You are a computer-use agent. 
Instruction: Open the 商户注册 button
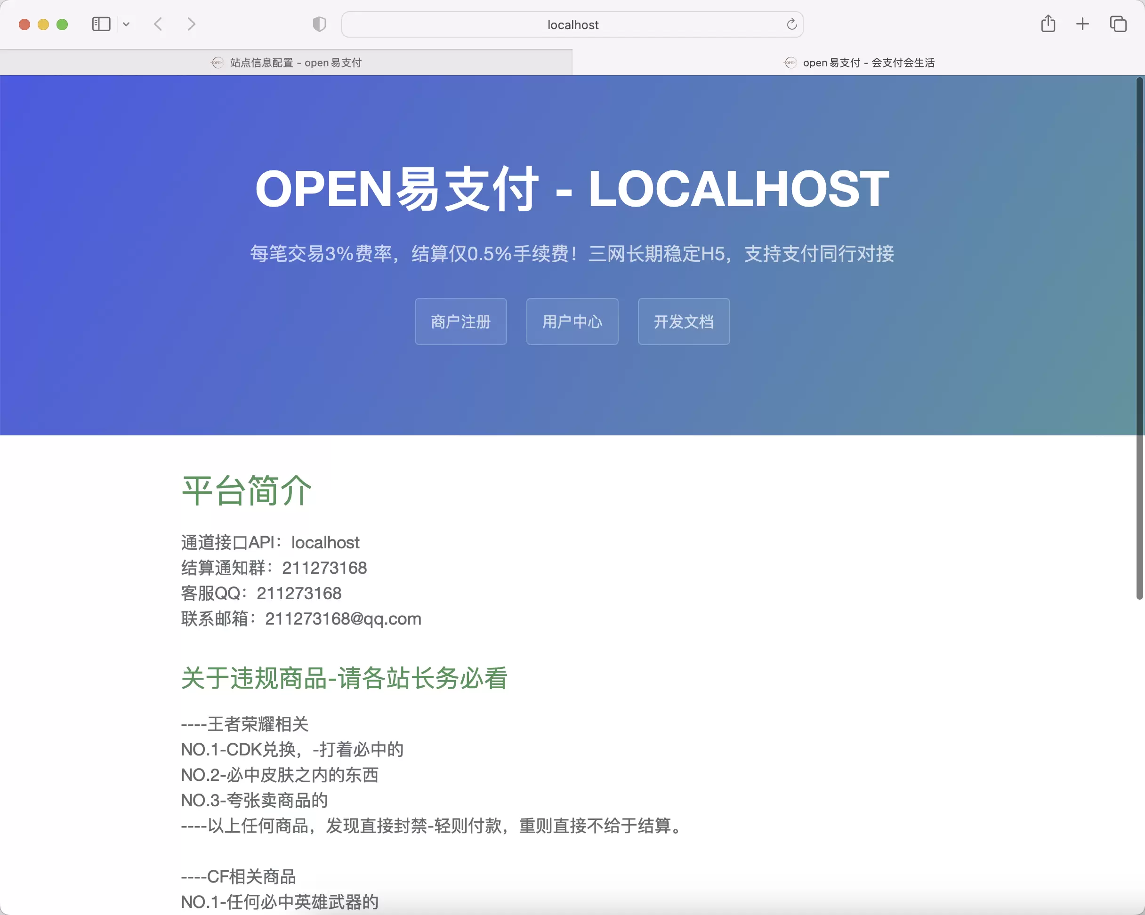coord(460,321)
